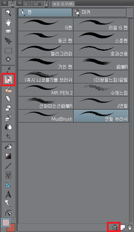Select the Move layer arrows tool
134x232 pixels.
[x=8, y=41]
